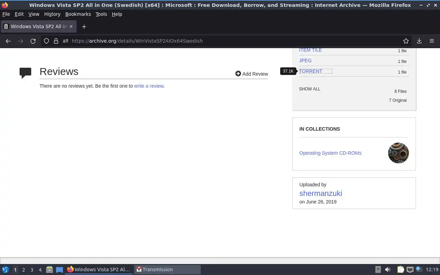
Task: Click the Add Review plus icon
Action: (238, 74)
